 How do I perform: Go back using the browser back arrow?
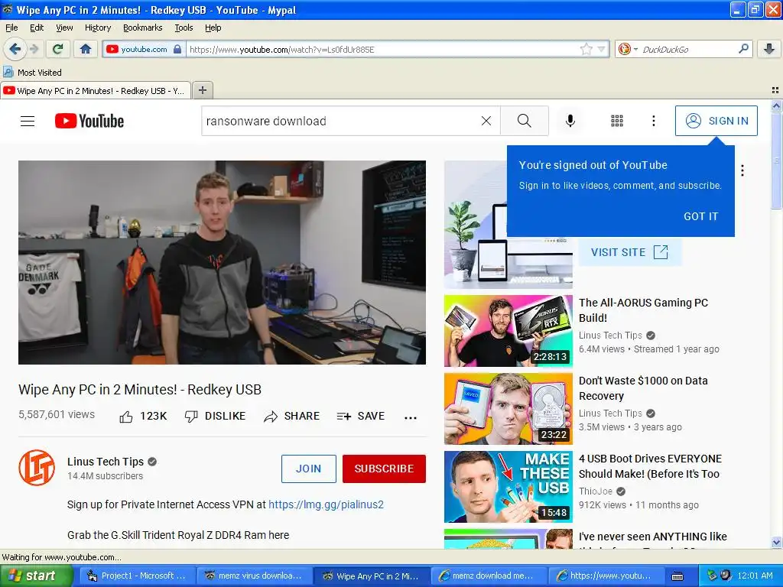(x=15, y=49)
